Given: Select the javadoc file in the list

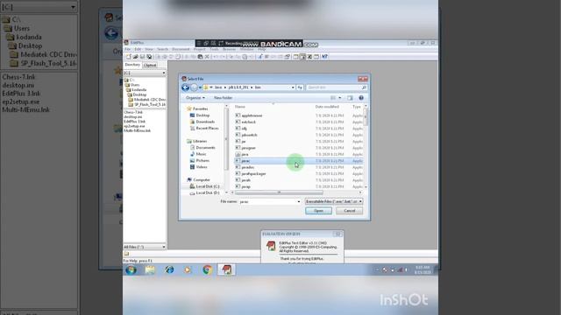Looking at the screenshot, I should tap(247, 167).
